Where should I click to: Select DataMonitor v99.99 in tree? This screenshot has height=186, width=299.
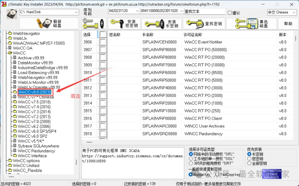click(x=35, y=63)
